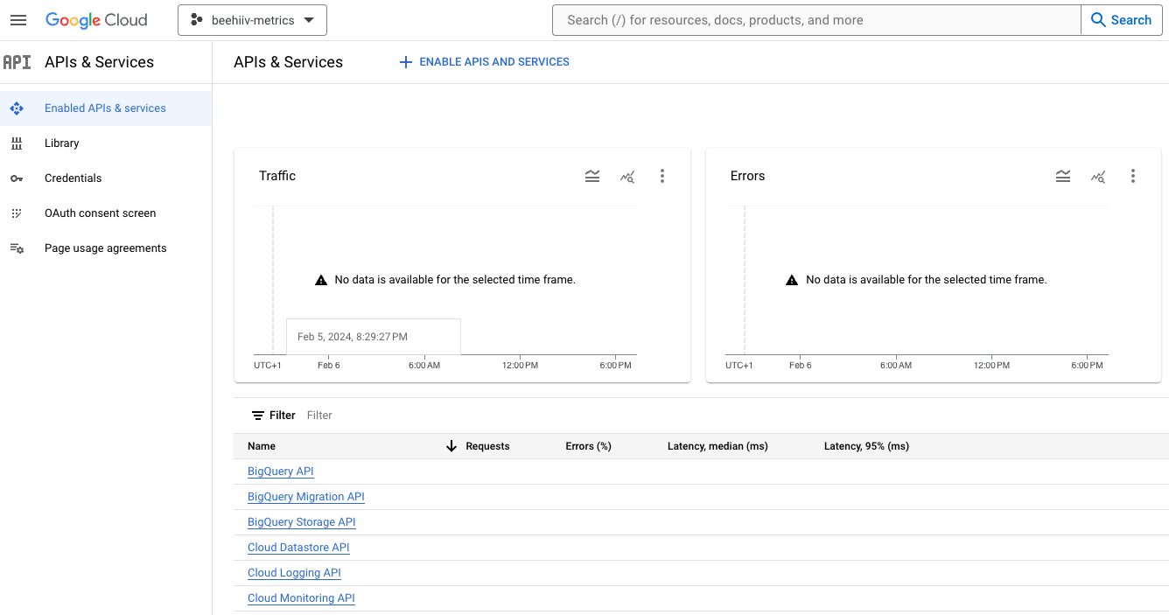
Task: Click the Latency, median (ms) header
Action: (717, 446)
